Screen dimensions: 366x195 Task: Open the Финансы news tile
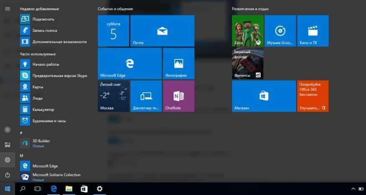tap(248, 64)
